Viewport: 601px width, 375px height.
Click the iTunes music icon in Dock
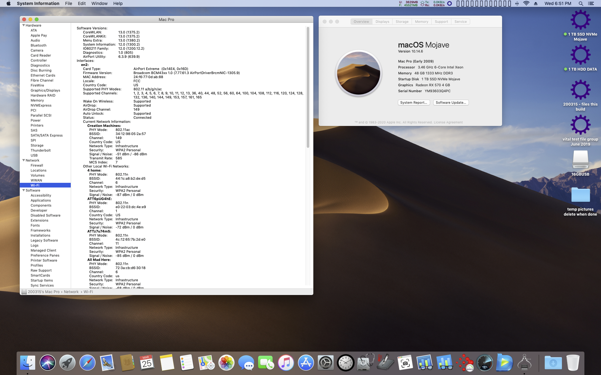(286, 363)
